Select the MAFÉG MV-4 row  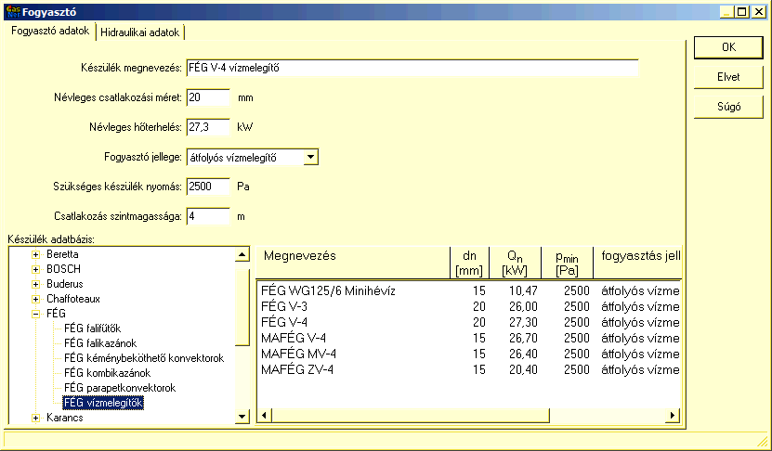(470, 354)
